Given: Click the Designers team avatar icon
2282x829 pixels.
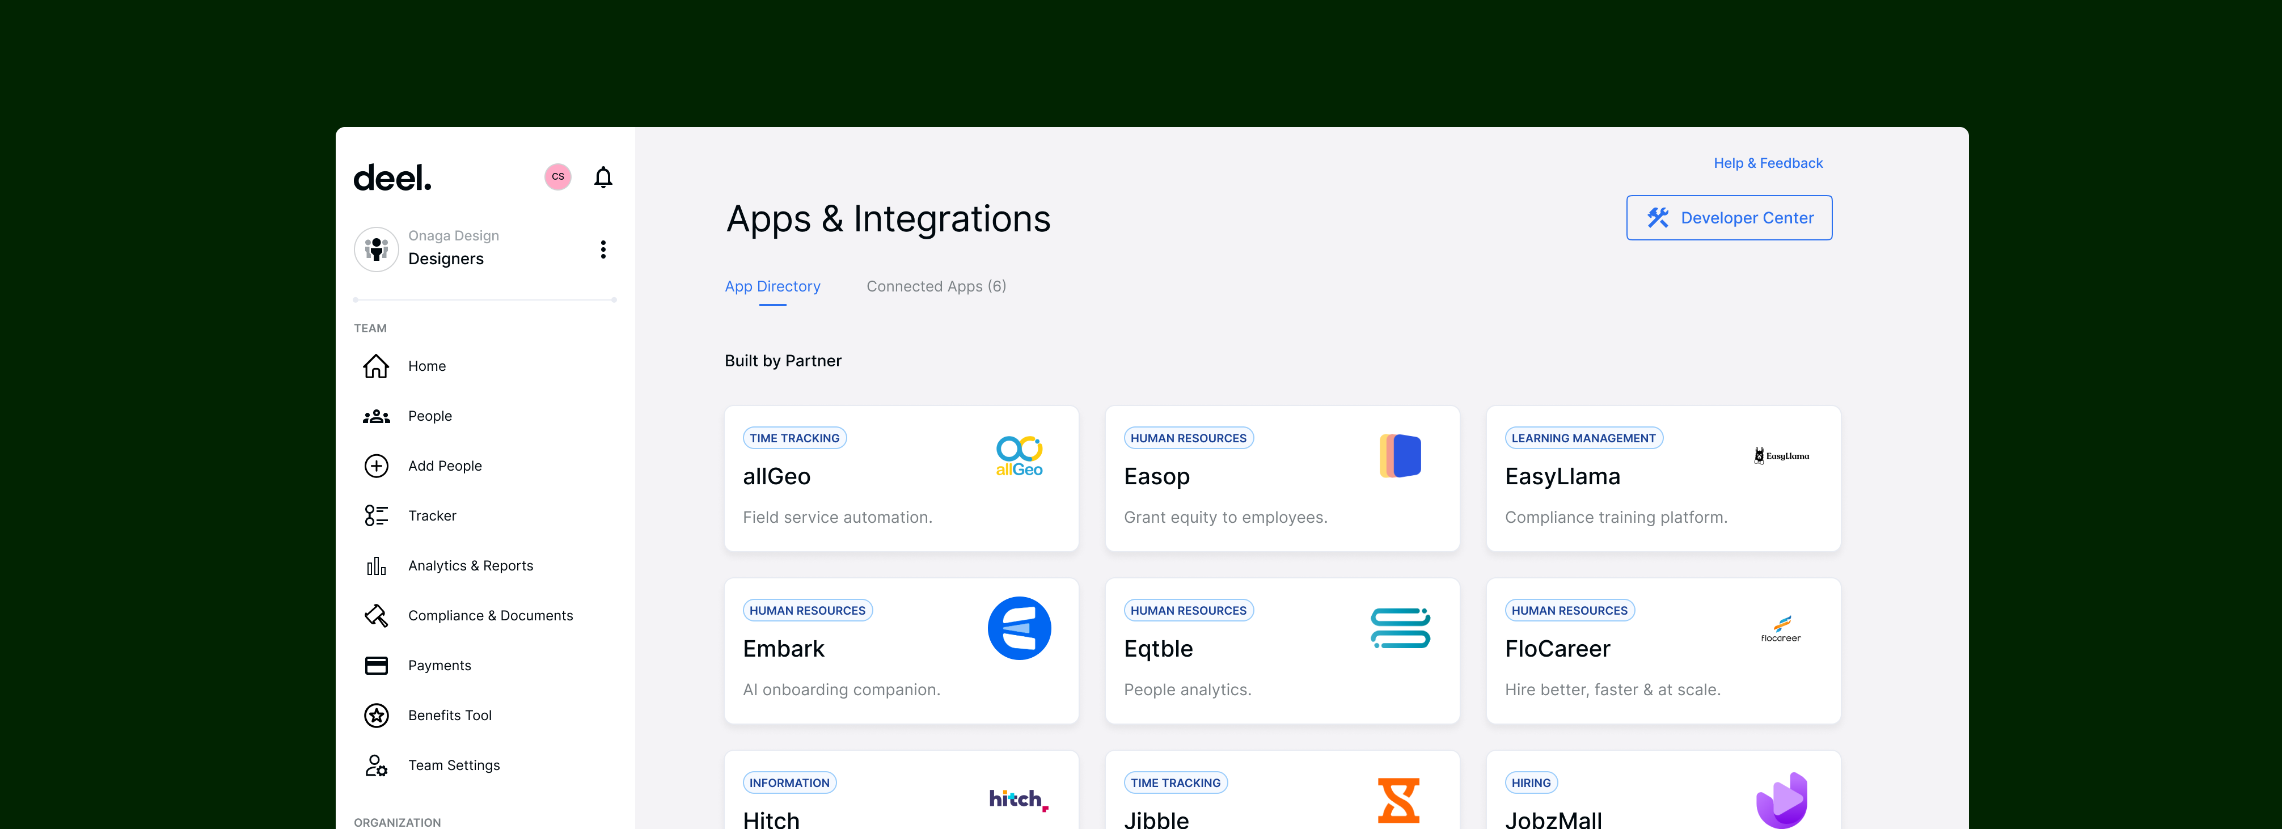Looking at the screenshot, I should tap(377, 249).
